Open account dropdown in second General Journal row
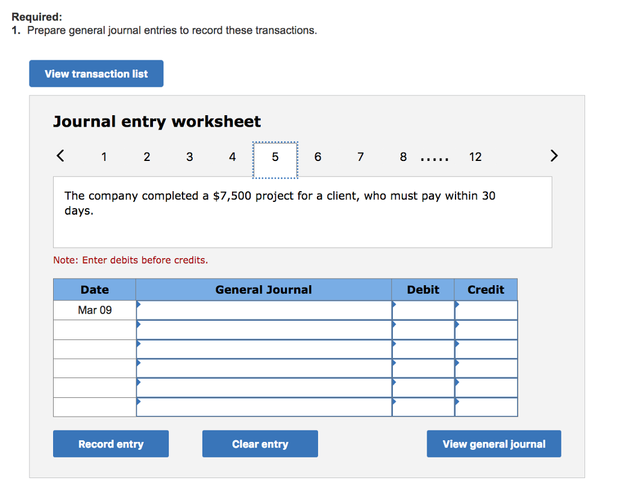This screenshot has height=495, width=617. click(x=264, y=330)
